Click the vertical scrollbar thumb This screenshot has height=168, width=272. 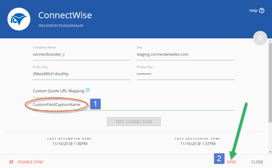(270, 83)
